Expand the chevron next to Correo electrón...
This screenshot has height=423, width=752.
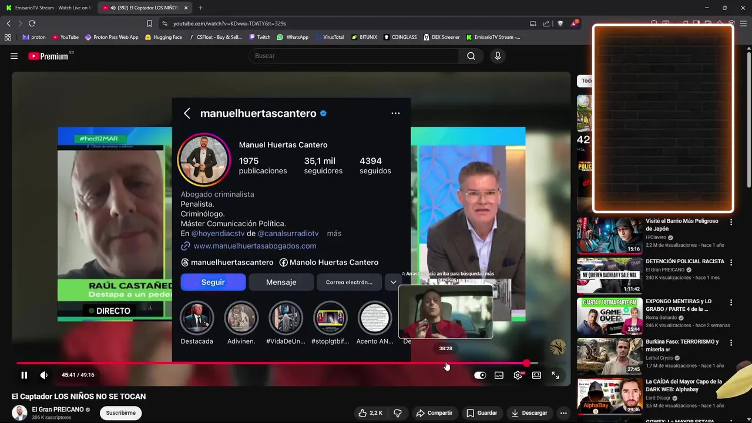[393, 282]
